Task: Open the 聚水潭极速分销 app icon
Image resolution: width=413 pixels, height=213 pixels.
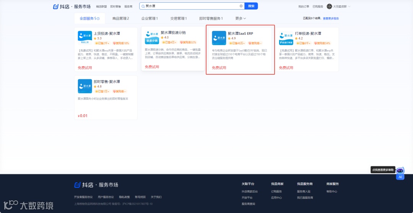Action: [152, 37]
